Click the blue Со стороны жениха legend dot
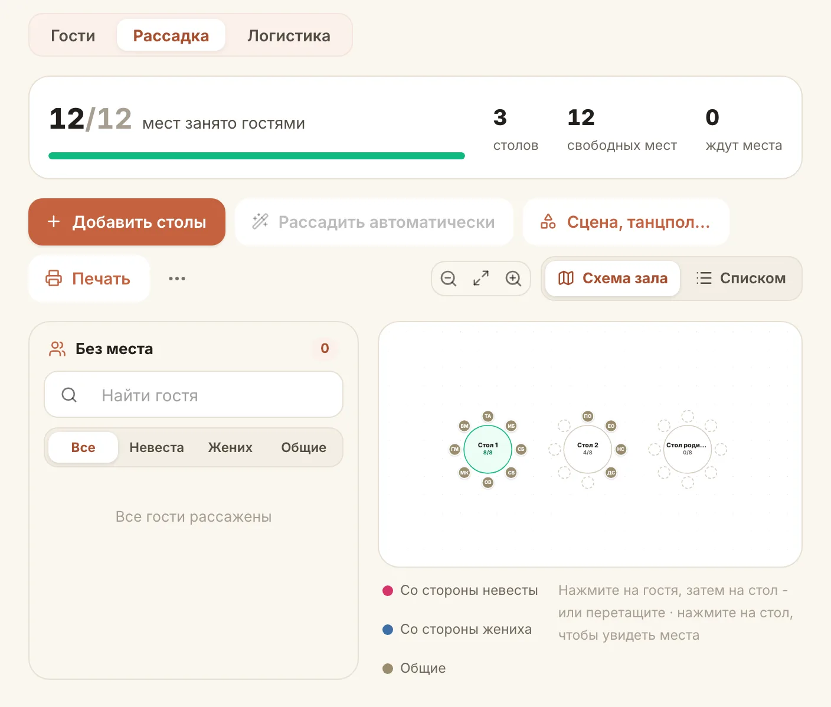Screen dimensions: 831x707 pos(388,630)
